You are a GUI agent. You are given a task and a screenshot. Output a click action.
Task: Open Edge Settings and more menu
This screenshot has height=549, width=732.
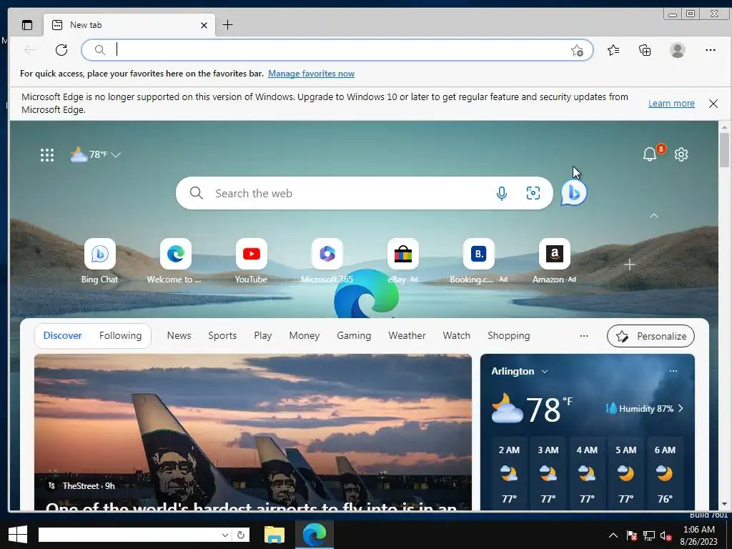pos(711,50)
